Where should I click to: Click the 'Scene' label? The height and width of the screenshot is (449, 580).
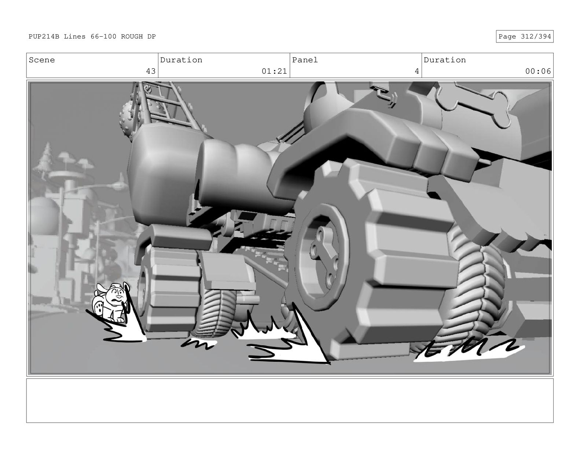point(42,60)
